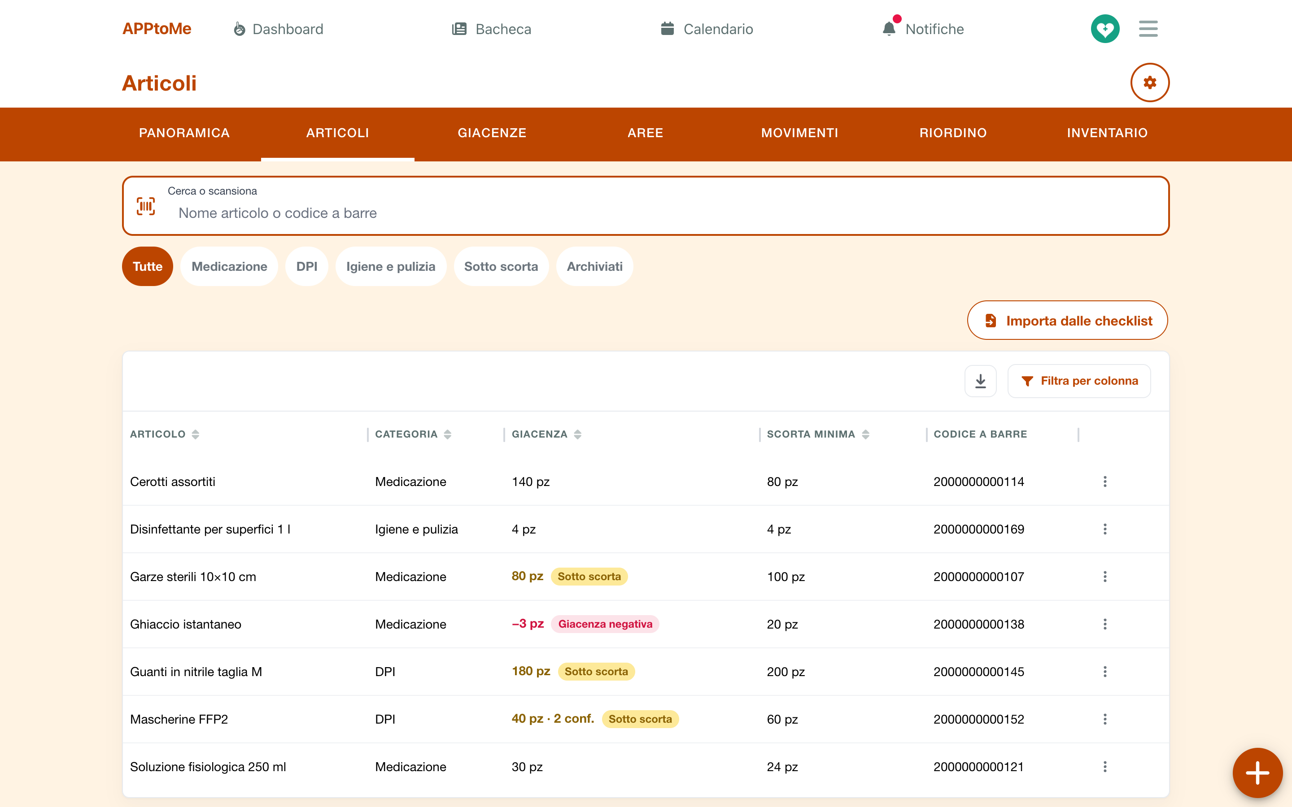Open row menu for Guanti in nitrile
The width and height of the screenshot is (1292, 807).
[x=1104, y=672]
